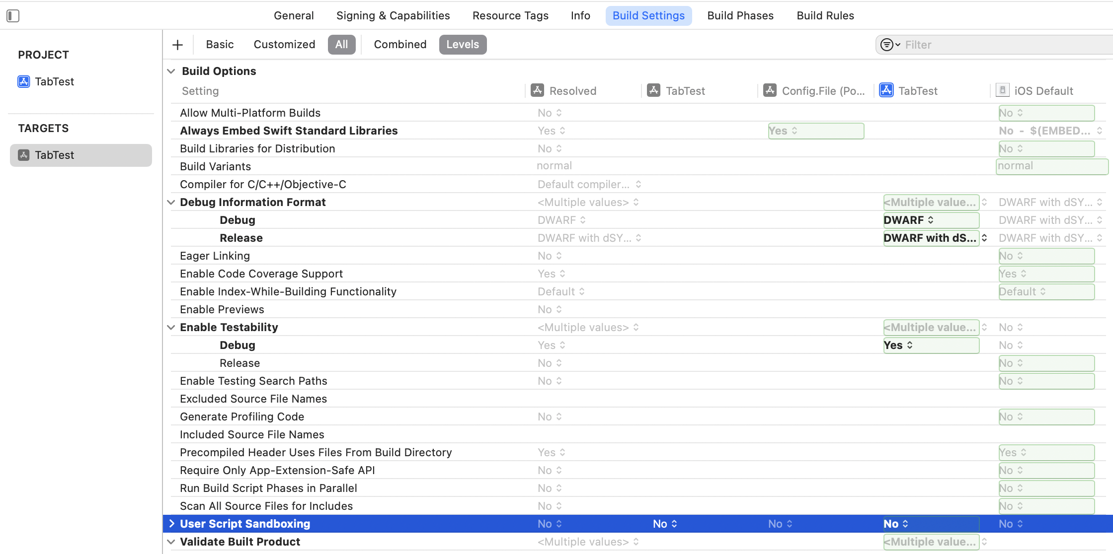The width and height of the screenshot is (1113, 554).
Task: Collapse the Build Options section
Action: 171,71
